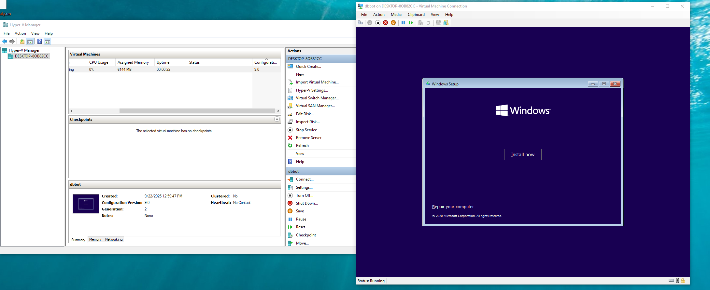The width and height of the screenshot is (710, 290).
Task: Toggle the Show/Hide Action Pane icon
Action: [48, 41]
